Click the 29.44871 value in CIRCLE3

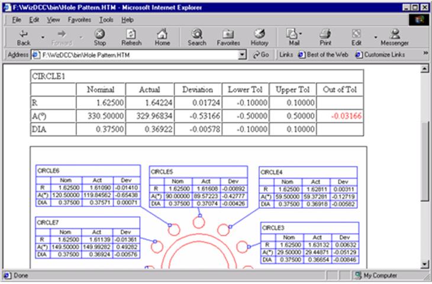[x=317, y=252]
